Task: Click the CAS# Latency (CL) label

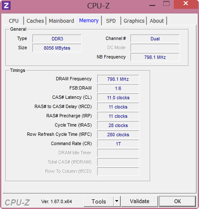Action: click(72, 97)
